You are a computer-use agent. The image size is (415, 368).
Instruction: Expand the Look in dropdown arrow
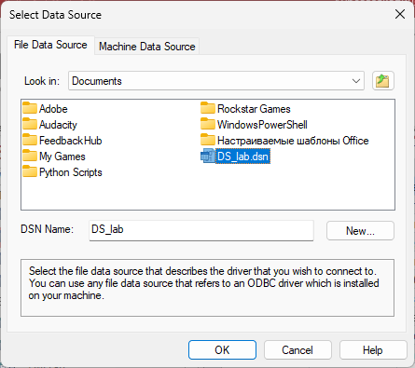point(356,81)
